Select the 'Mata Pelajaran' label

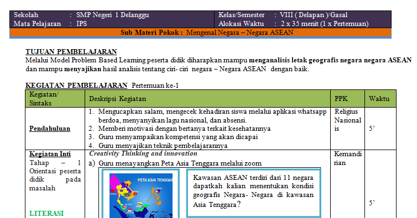(37, 24)
